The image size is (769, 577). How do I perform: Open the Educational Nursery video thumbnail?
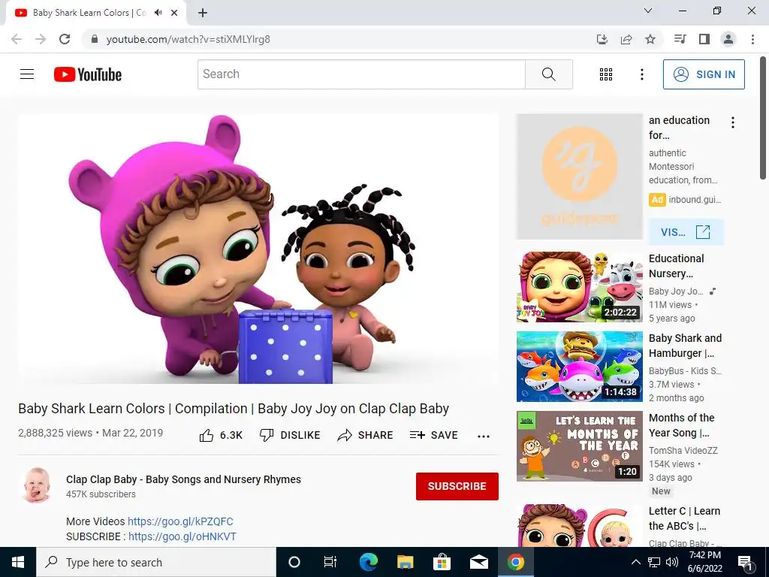click(x=579, y=287)
